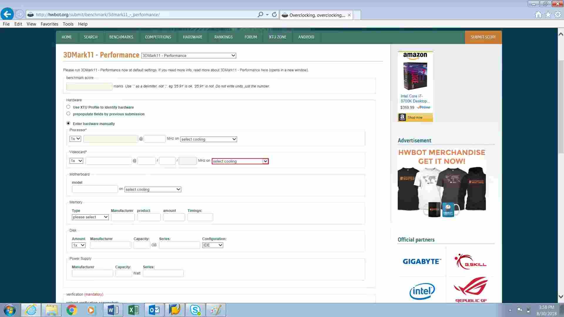
Task: Select Use XTU Profile to identify hardware
Action: pyautogui.click(x=68, y=107)
